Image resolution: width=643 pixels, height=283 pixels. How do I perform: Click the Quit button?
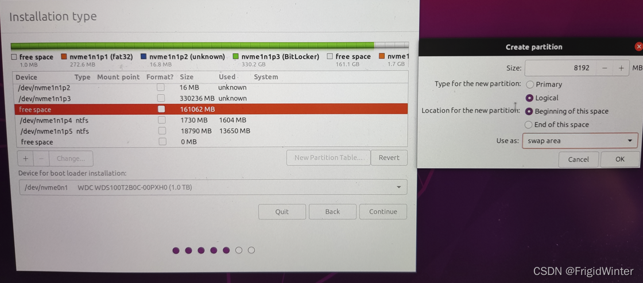click(282, 212)
